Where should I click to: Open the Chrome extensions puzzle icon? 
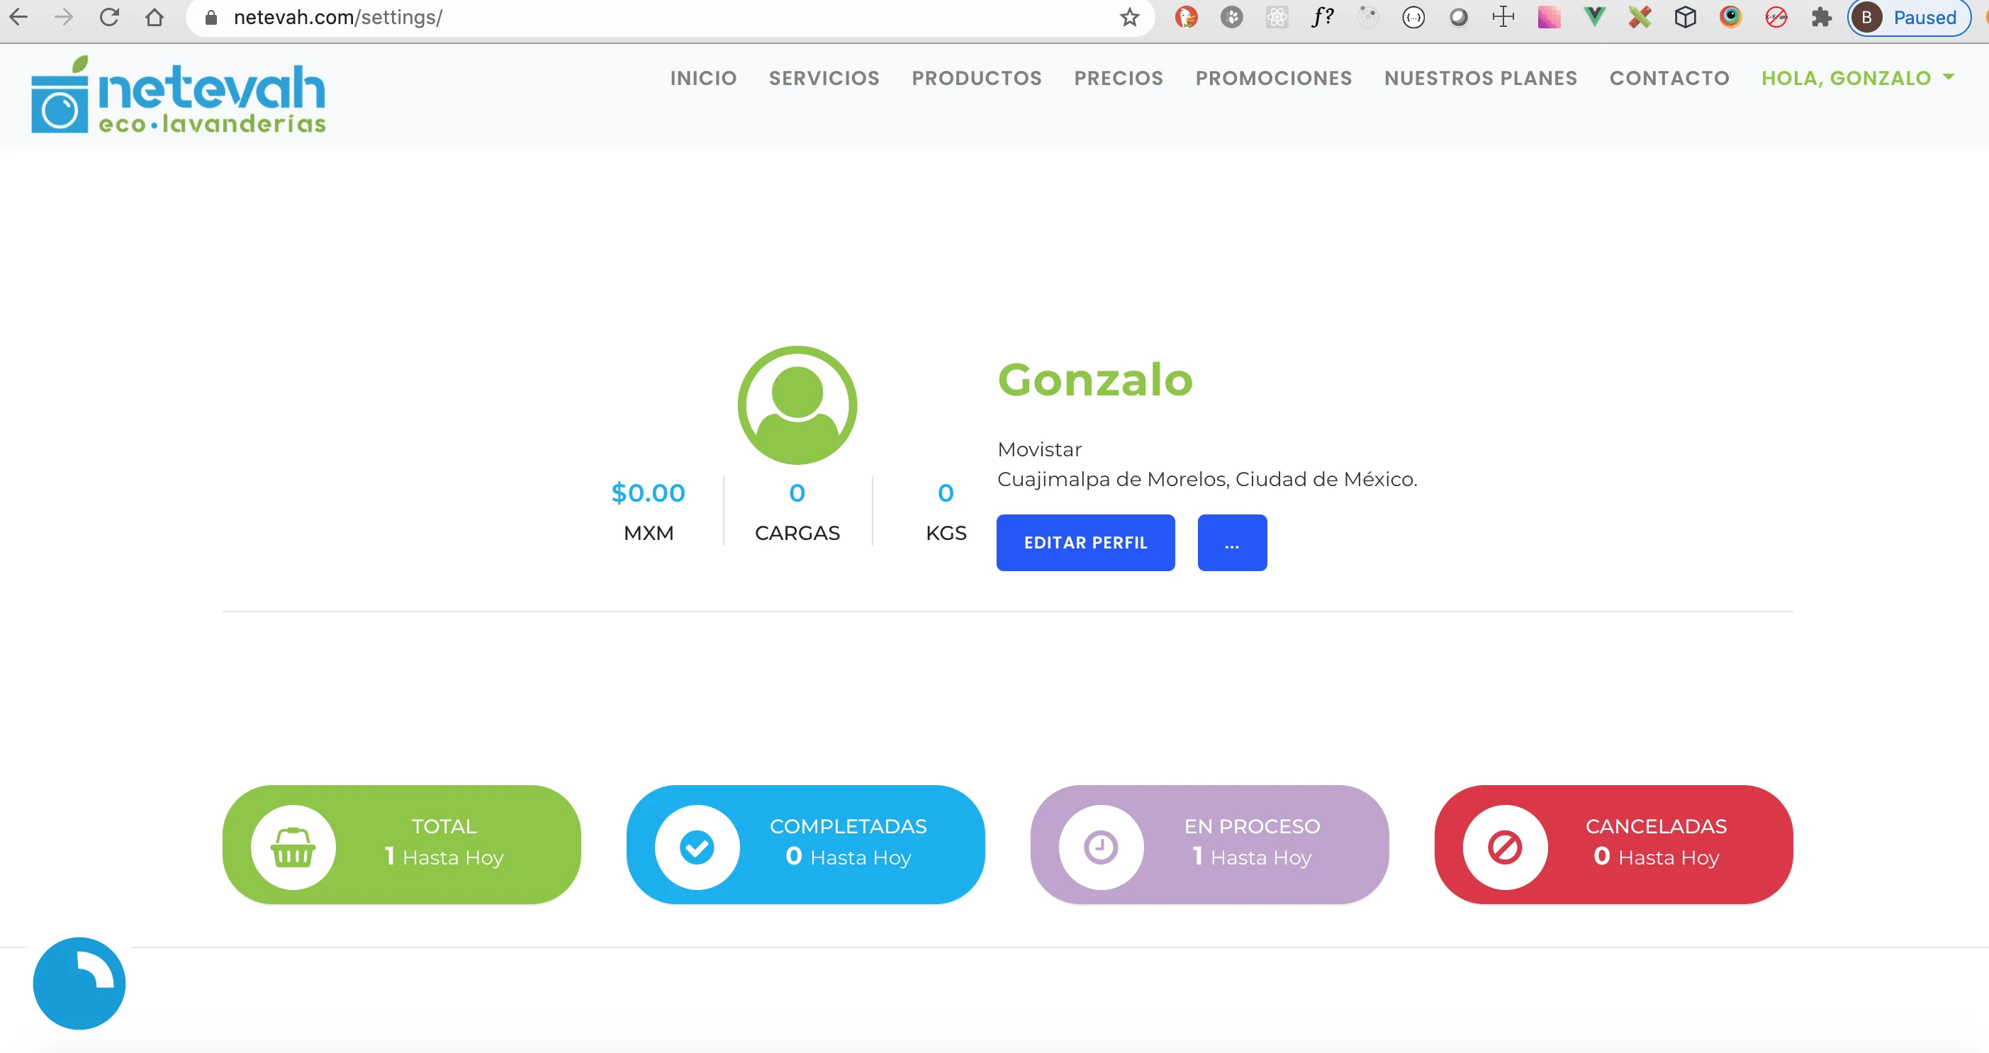(x=1822, y=17)
